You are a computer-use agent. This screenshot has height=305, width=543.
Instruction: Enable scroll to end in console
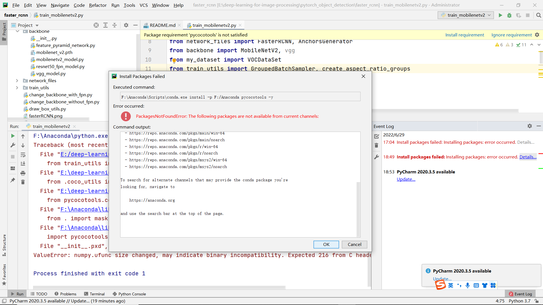point(23,164)
